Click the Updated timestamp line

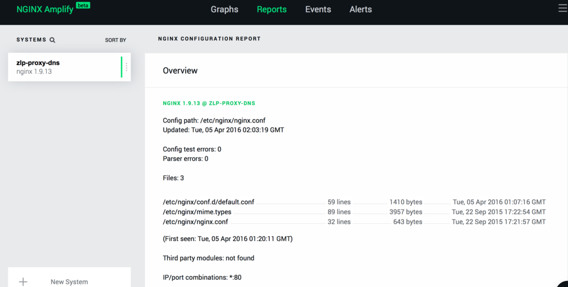point(224,130)
